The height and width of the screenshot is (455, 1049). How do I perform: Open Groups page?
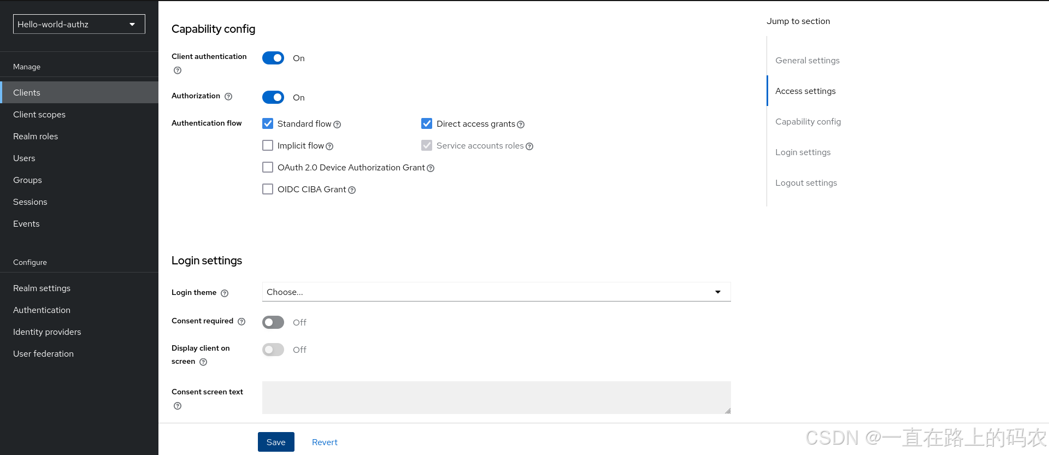coord(79,180)
